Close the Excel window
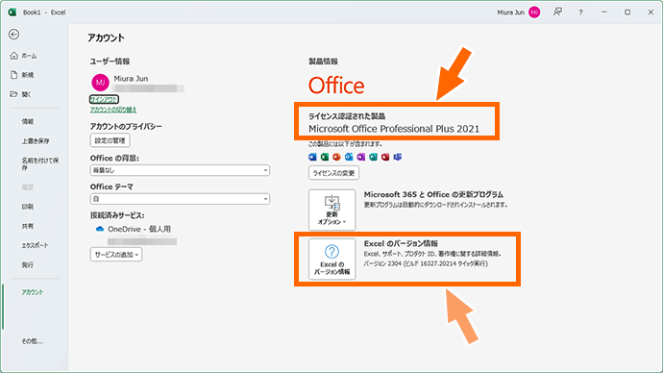 tap(651, 12)
